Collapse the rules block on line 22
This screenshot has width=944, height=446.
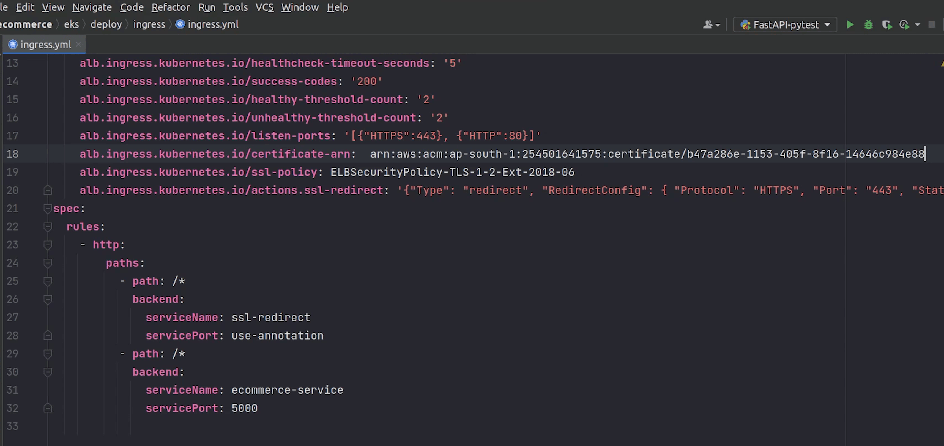click(48, 227)
